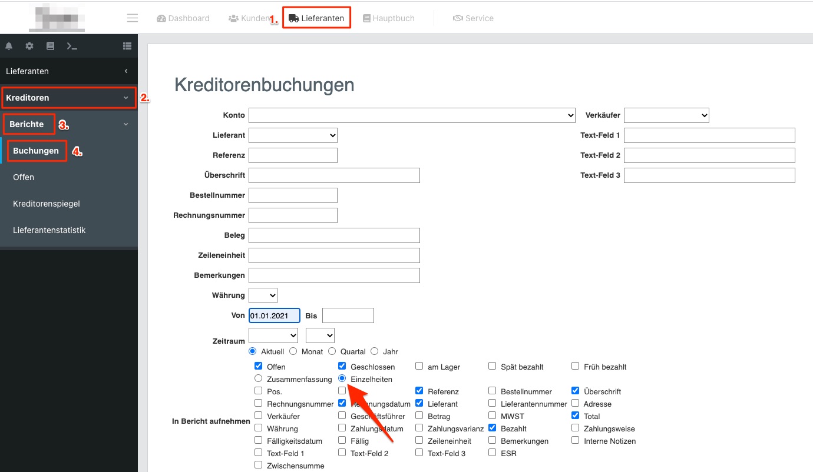Open the Lieferanten tab
The width and height of the screenshot is (813, 472).
click(316, 18)
